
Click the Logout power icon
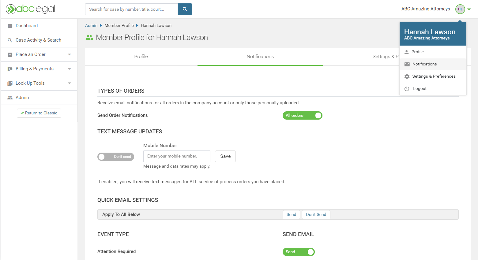407,89
